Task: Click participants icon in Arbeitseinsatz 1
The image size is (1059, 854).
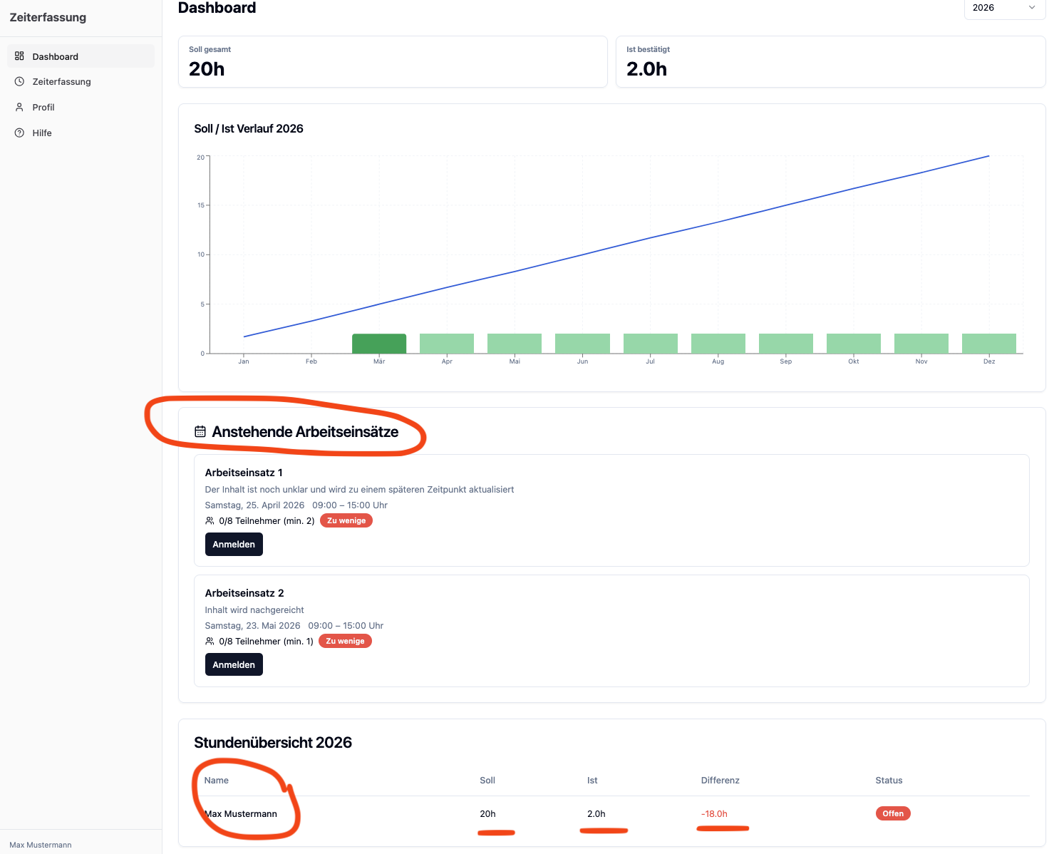Action: (210, 521)
